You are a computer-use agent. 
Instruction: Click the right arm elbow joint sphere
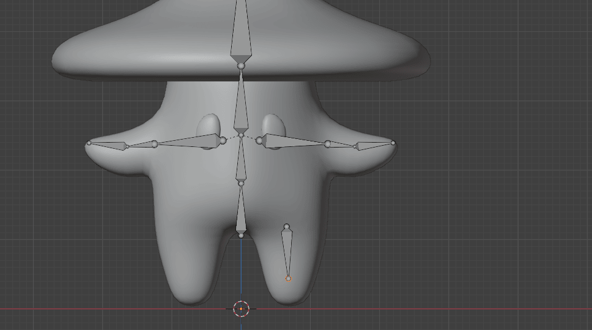(x=328, y=144)
